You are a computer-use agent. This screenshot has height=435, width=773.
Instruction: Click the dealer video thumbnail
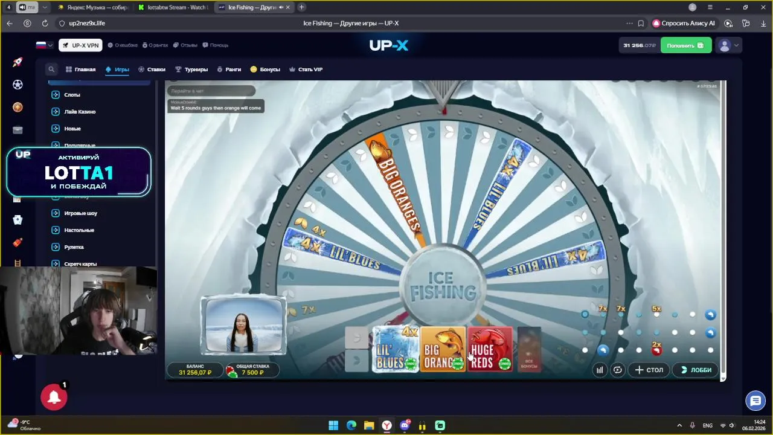click(x=243, y=325)
